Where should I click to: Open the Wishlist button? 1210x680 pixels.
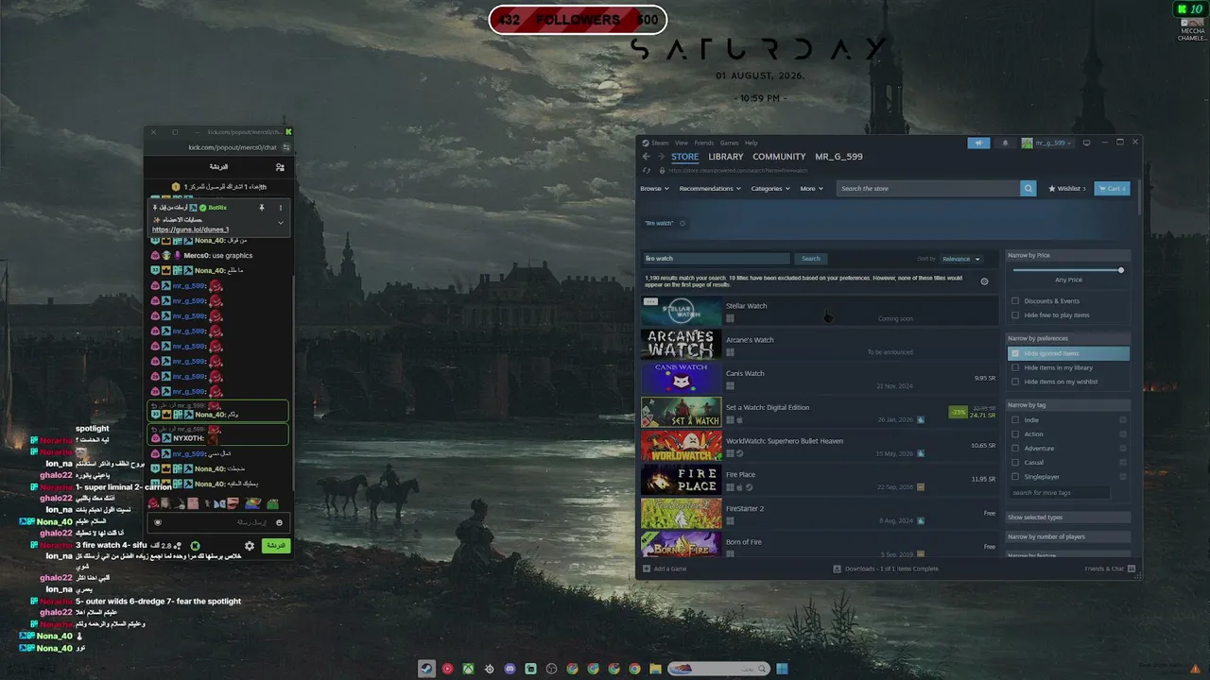[x=1067, y=189]
